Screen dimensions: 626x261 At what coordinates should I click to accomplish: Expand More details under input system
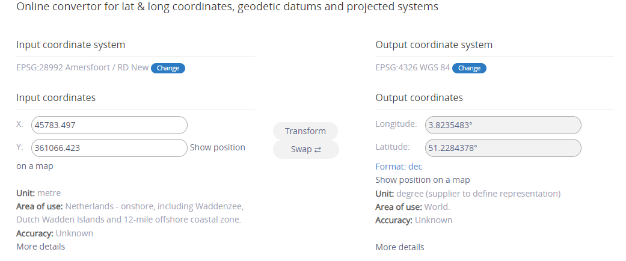pyautogui.click(x=40, y=247)
